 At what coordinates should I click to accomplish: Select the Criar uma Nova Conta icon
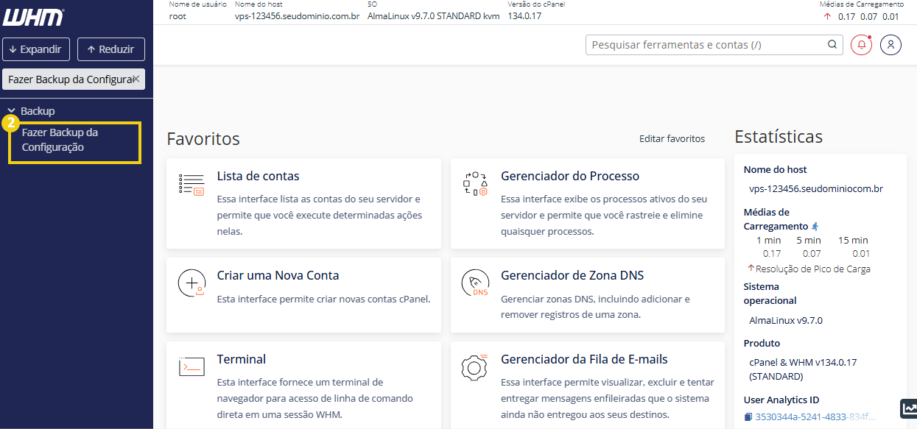tap(191, 283)
